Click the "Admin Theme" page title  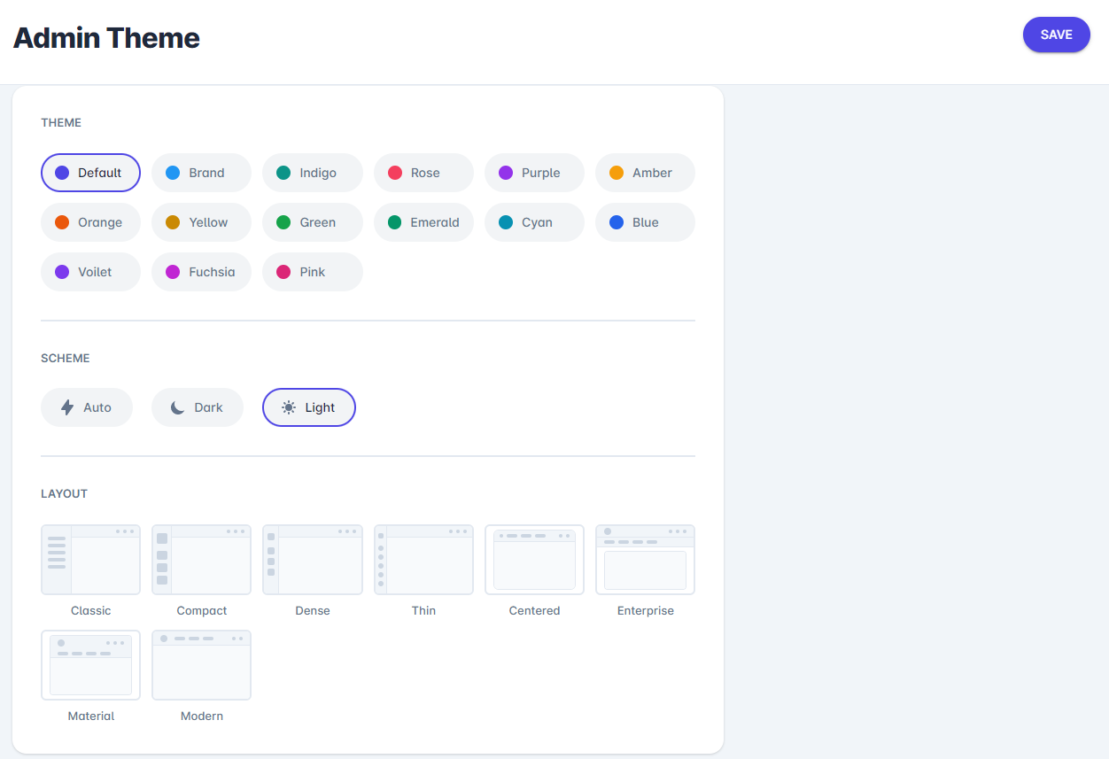pos(106,38)
